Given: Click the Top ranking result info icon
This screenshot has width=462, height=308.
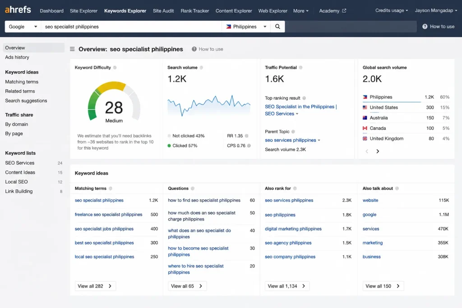Looking at the screenshot, I should (x=304, y=98).
